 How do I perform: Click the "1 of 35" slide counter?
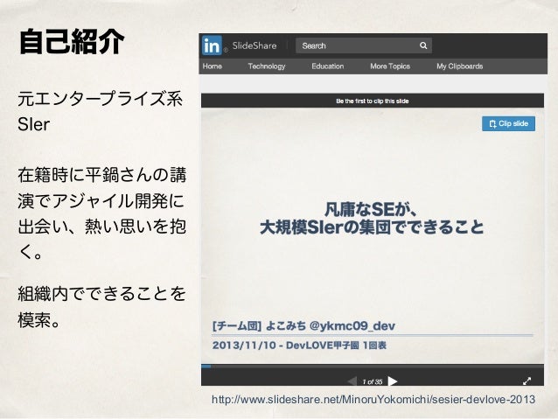coord(373,381)
